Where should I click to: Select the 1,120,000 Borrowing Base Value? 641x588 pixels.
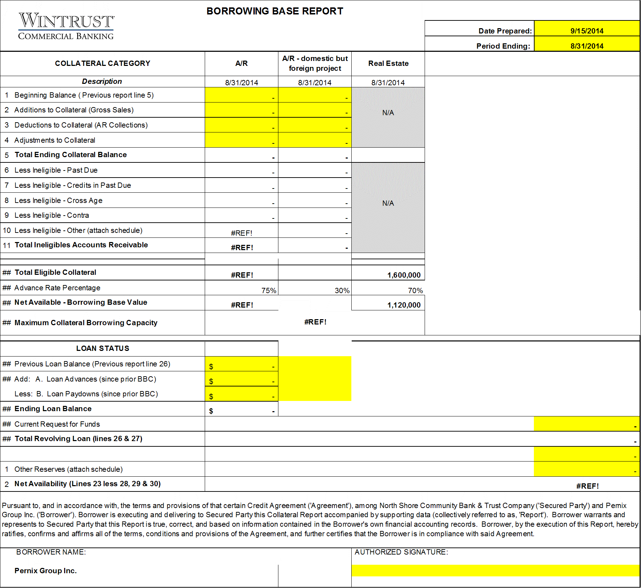click(404, 305)
